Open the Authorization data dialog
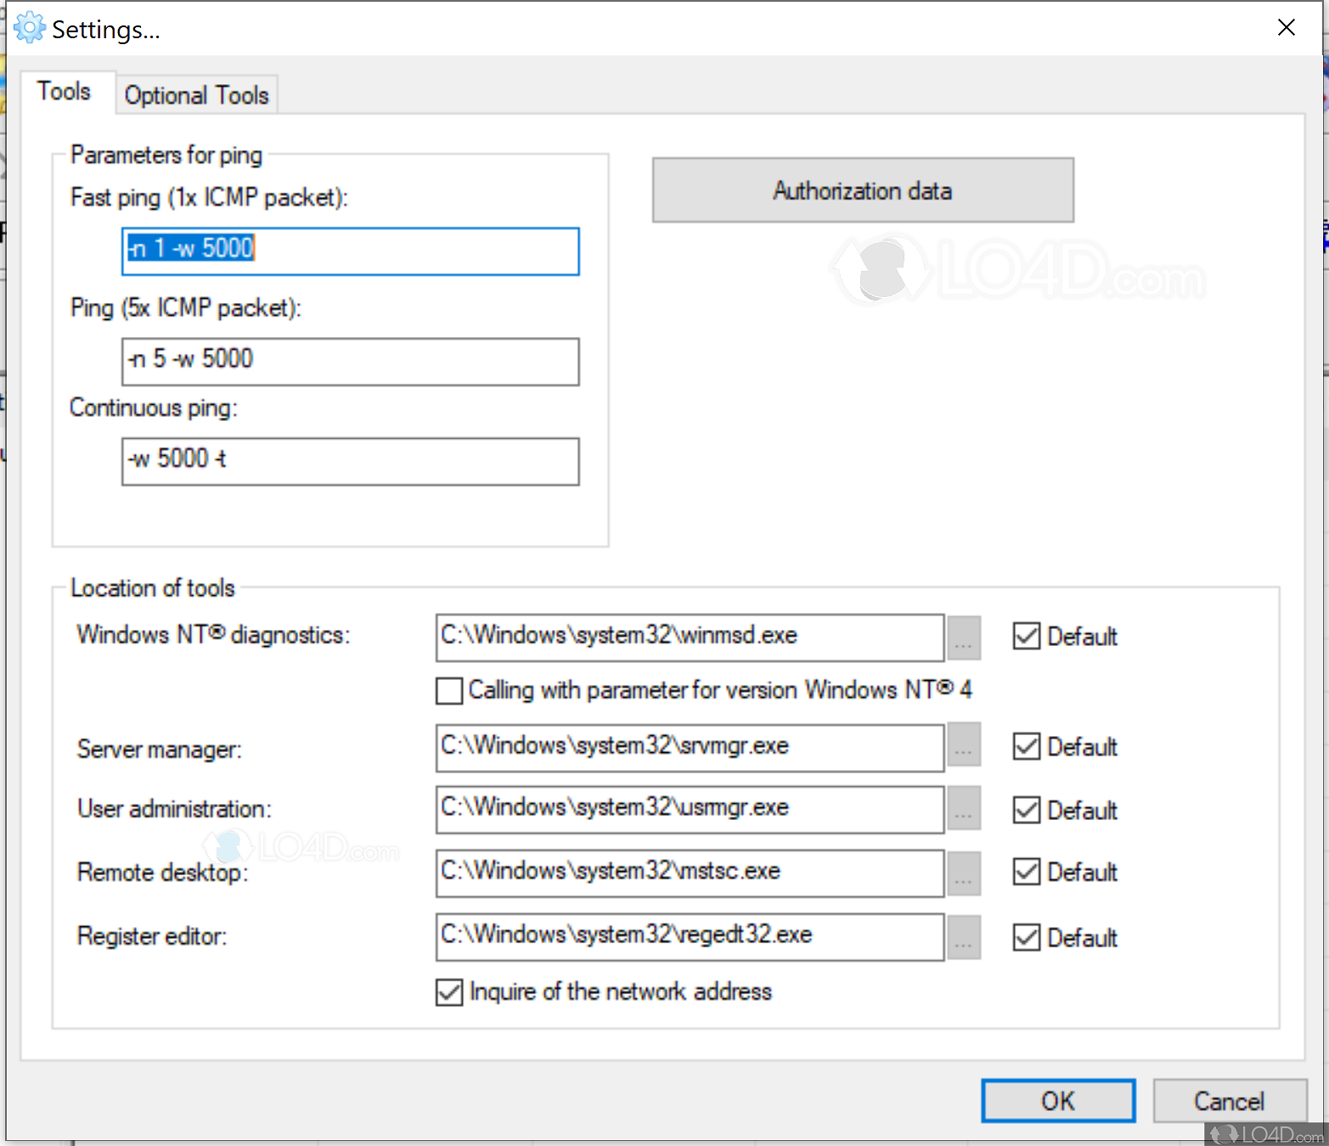 pyautogui.click(x=861, y=190)
